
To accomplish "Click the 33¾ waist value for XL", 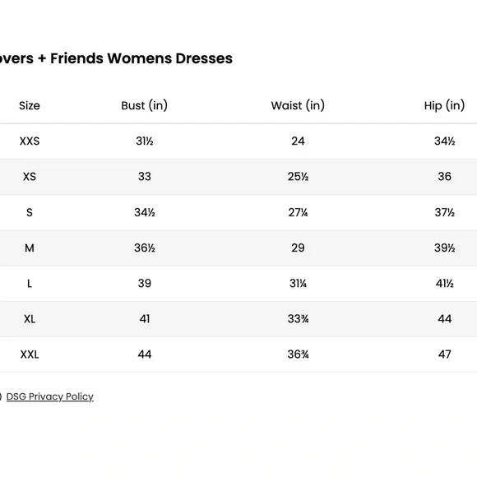I will pos(298,319).
